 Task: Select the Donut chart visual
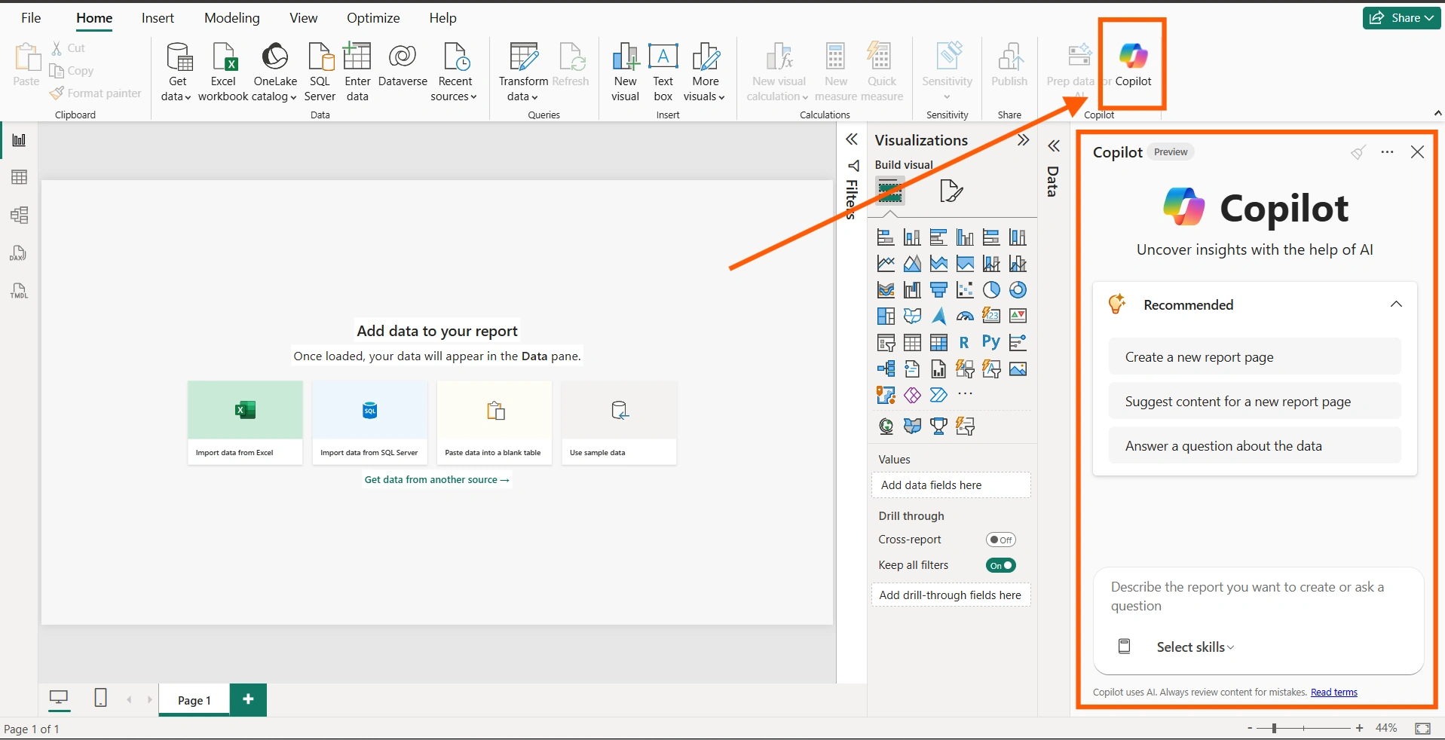(1018, 290)
